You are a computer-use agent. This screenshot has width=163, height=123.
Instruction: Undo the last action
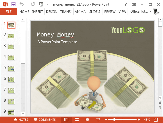pyautogui.click(x=22, y=4)
